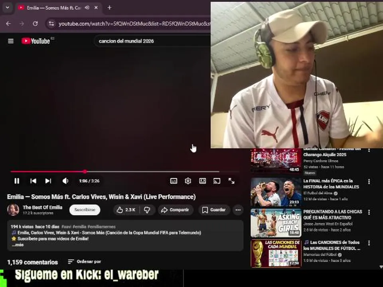This screenshot has height=287, width=383.
Task: Pause the video with the pause button
Action: coord(17,181)
